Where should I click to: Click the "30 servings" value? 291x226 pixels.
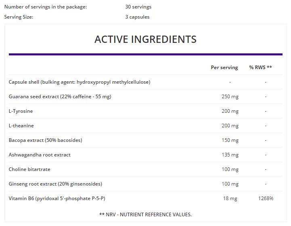[x=138, y=7]
